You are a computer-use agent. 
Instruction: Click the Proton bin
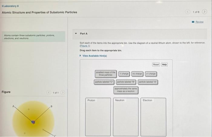click(98, 117)
